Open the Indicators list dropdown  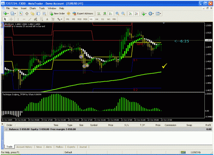[x=144, y=13]
